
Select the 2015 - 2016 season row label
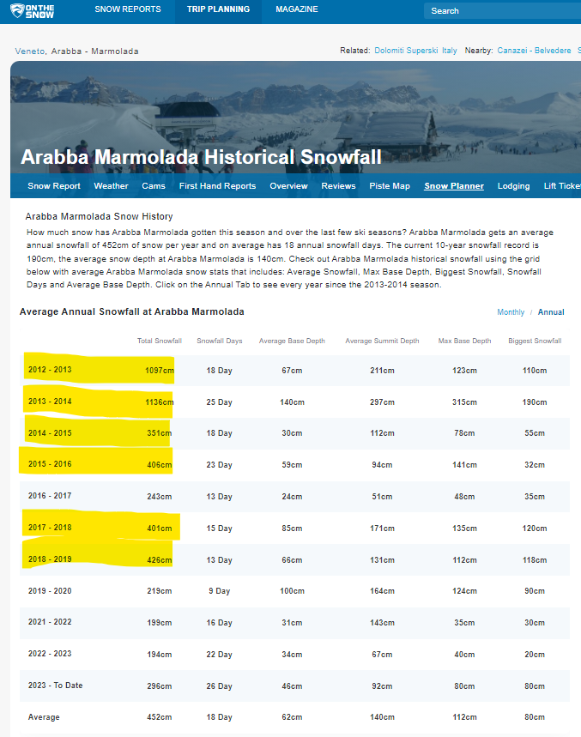pos(50,464)
